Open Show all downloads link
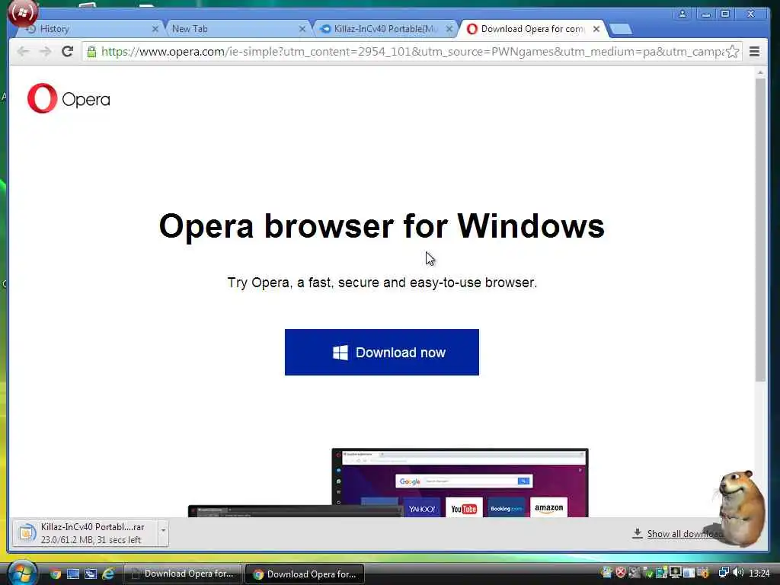The image size is (780, 585). point(683,534)
